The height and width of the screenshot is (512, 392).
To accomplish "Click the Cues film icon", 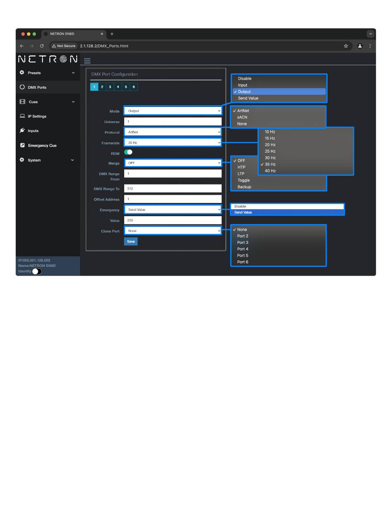I will 22,102.
